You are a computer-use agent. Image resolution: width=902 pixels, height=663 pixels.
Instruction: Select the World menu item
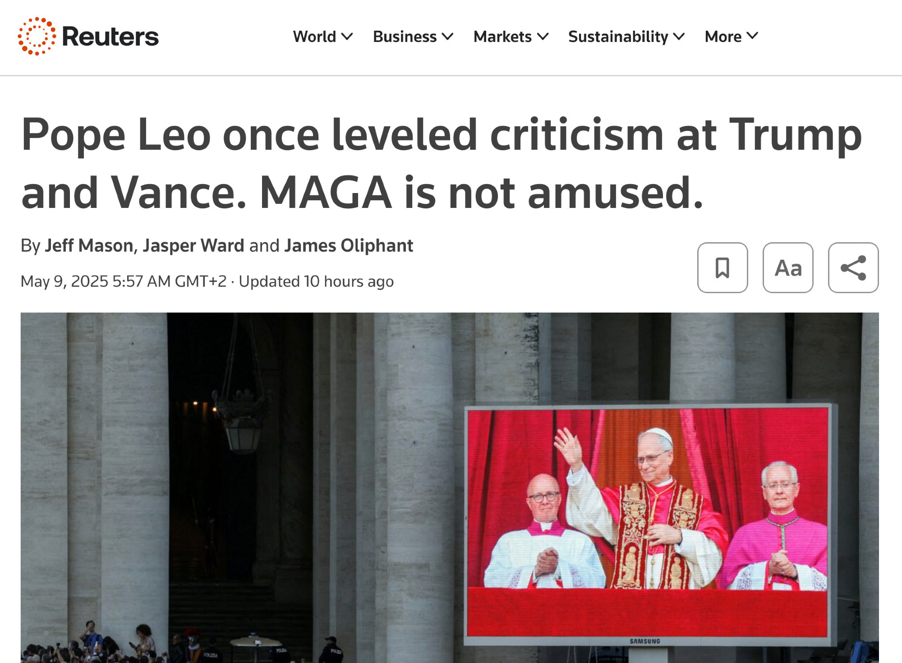click(x=314, y=37)
